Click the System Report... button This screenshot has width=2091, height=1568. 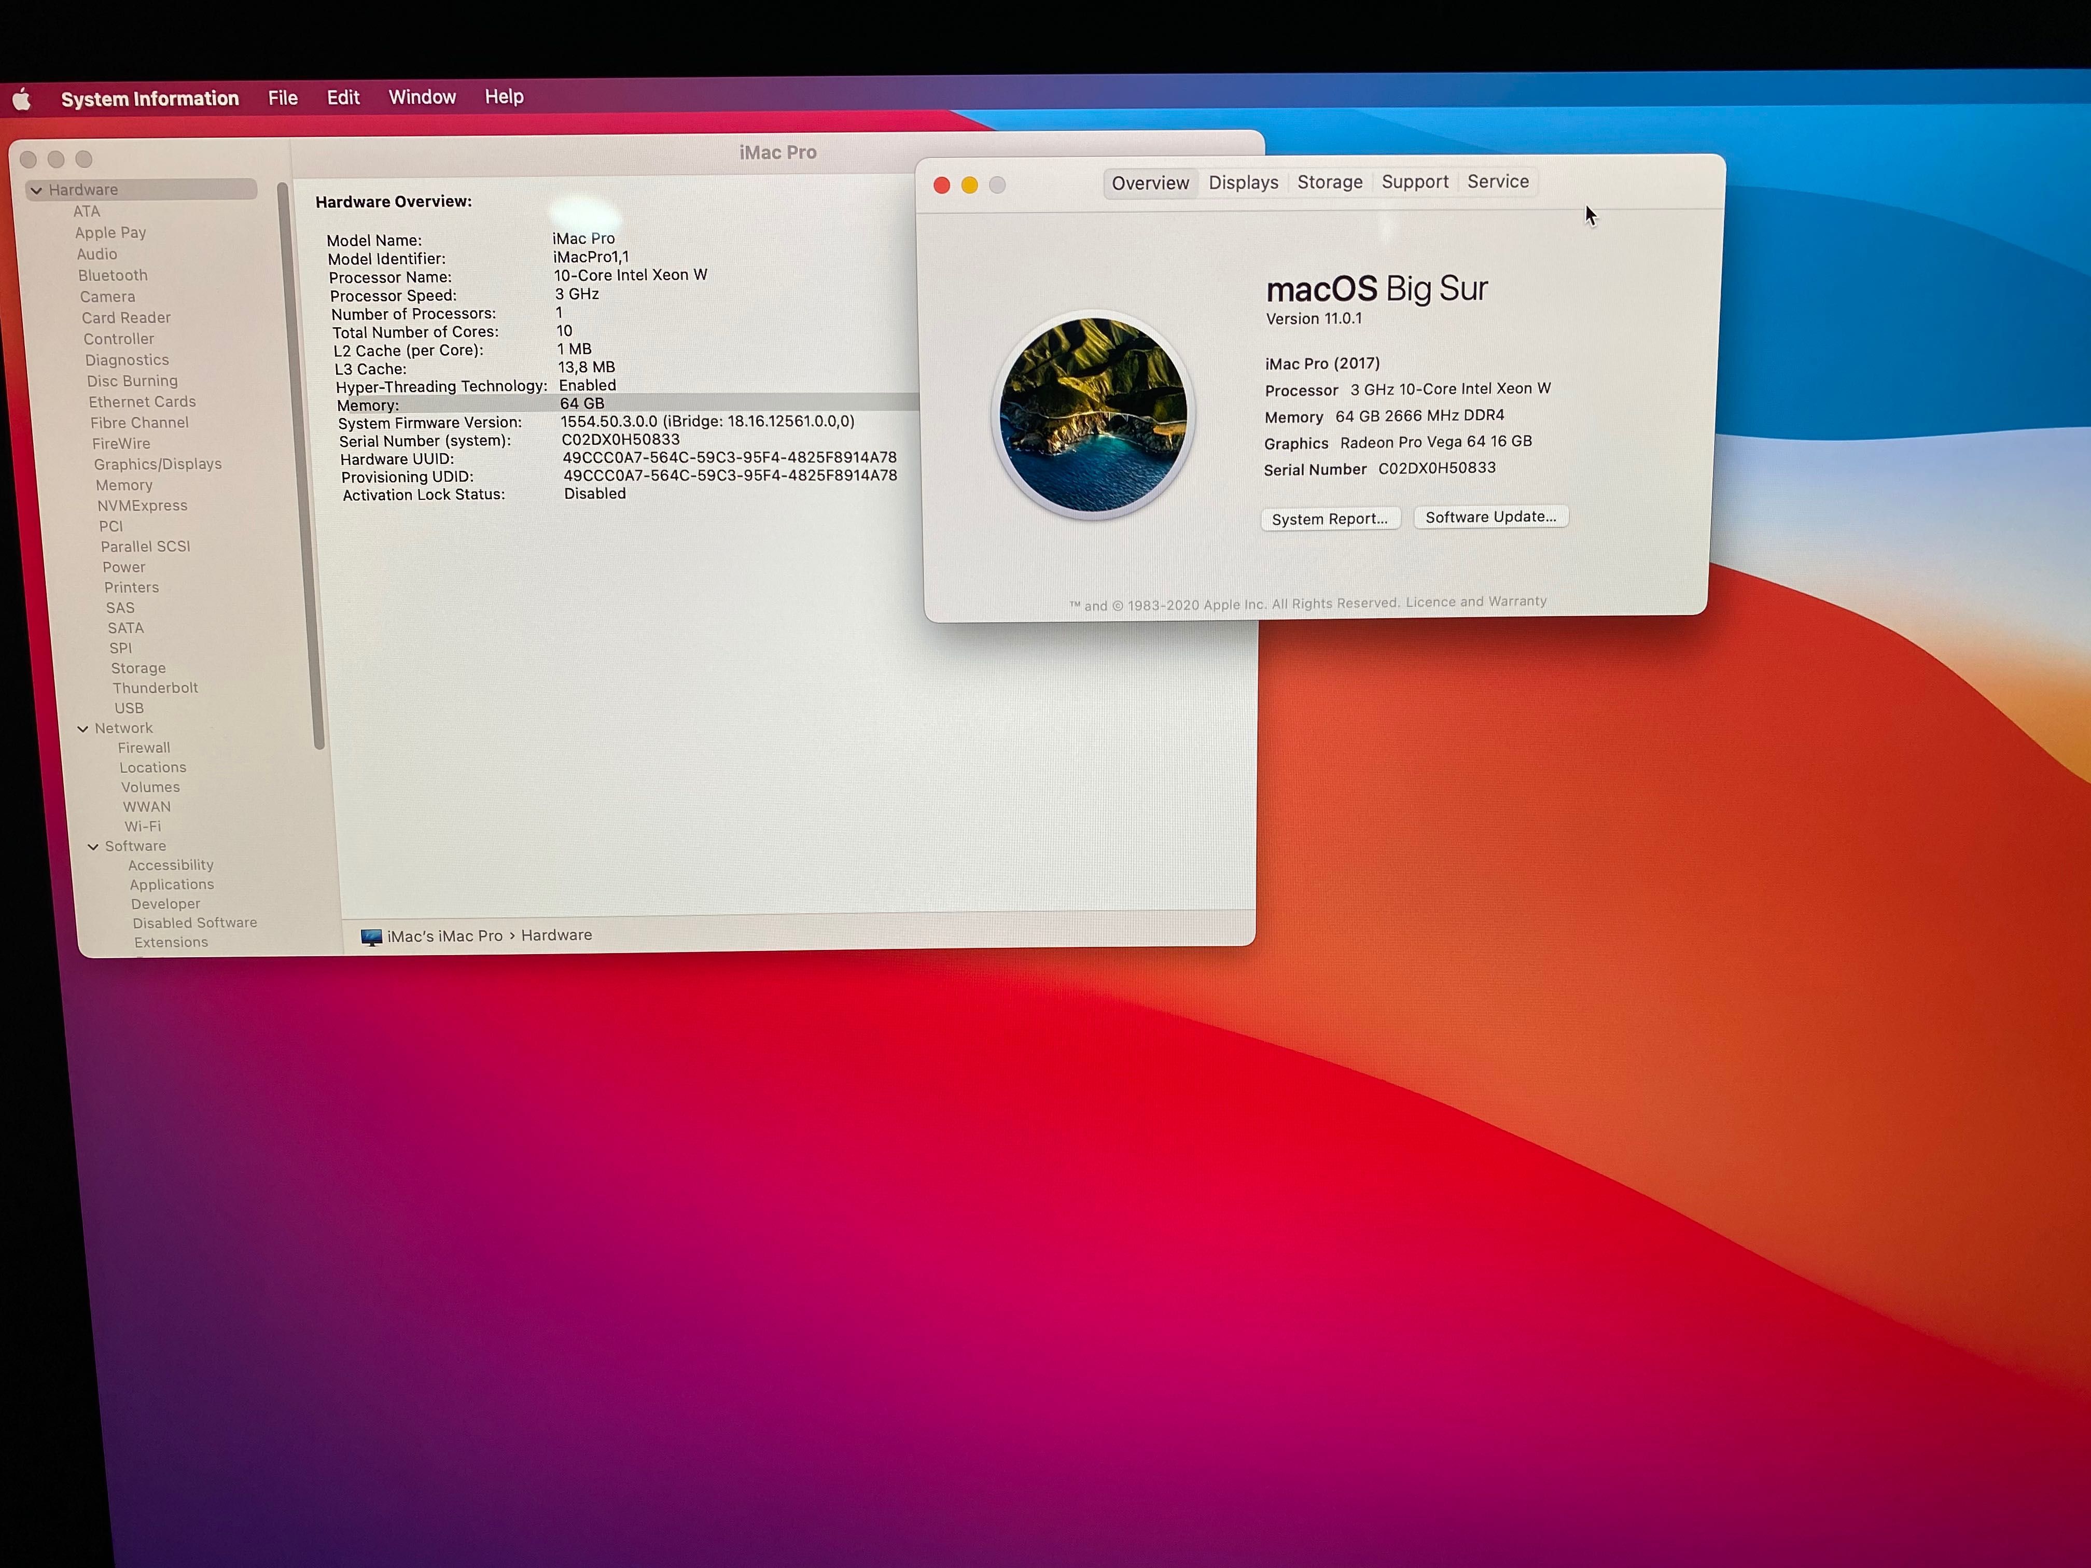click(x=1329, y=519)
